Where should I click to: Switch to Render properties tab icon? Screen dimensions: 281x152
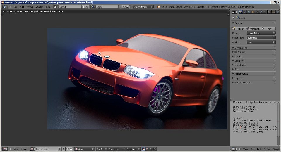pos(241,12)
